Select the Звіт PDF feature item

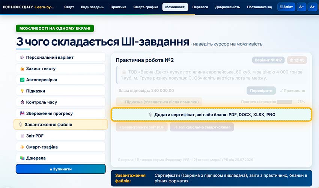(61, 136)
